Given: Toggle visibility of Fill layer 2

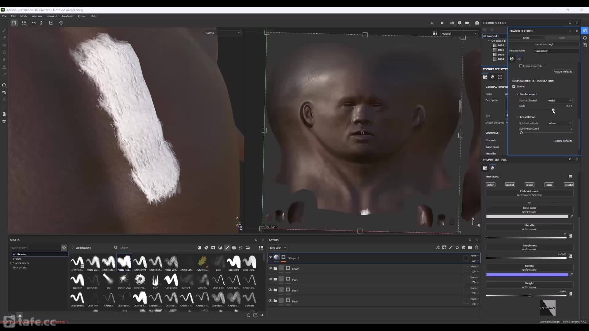Looking at the screenshot, I should [270, 257].
